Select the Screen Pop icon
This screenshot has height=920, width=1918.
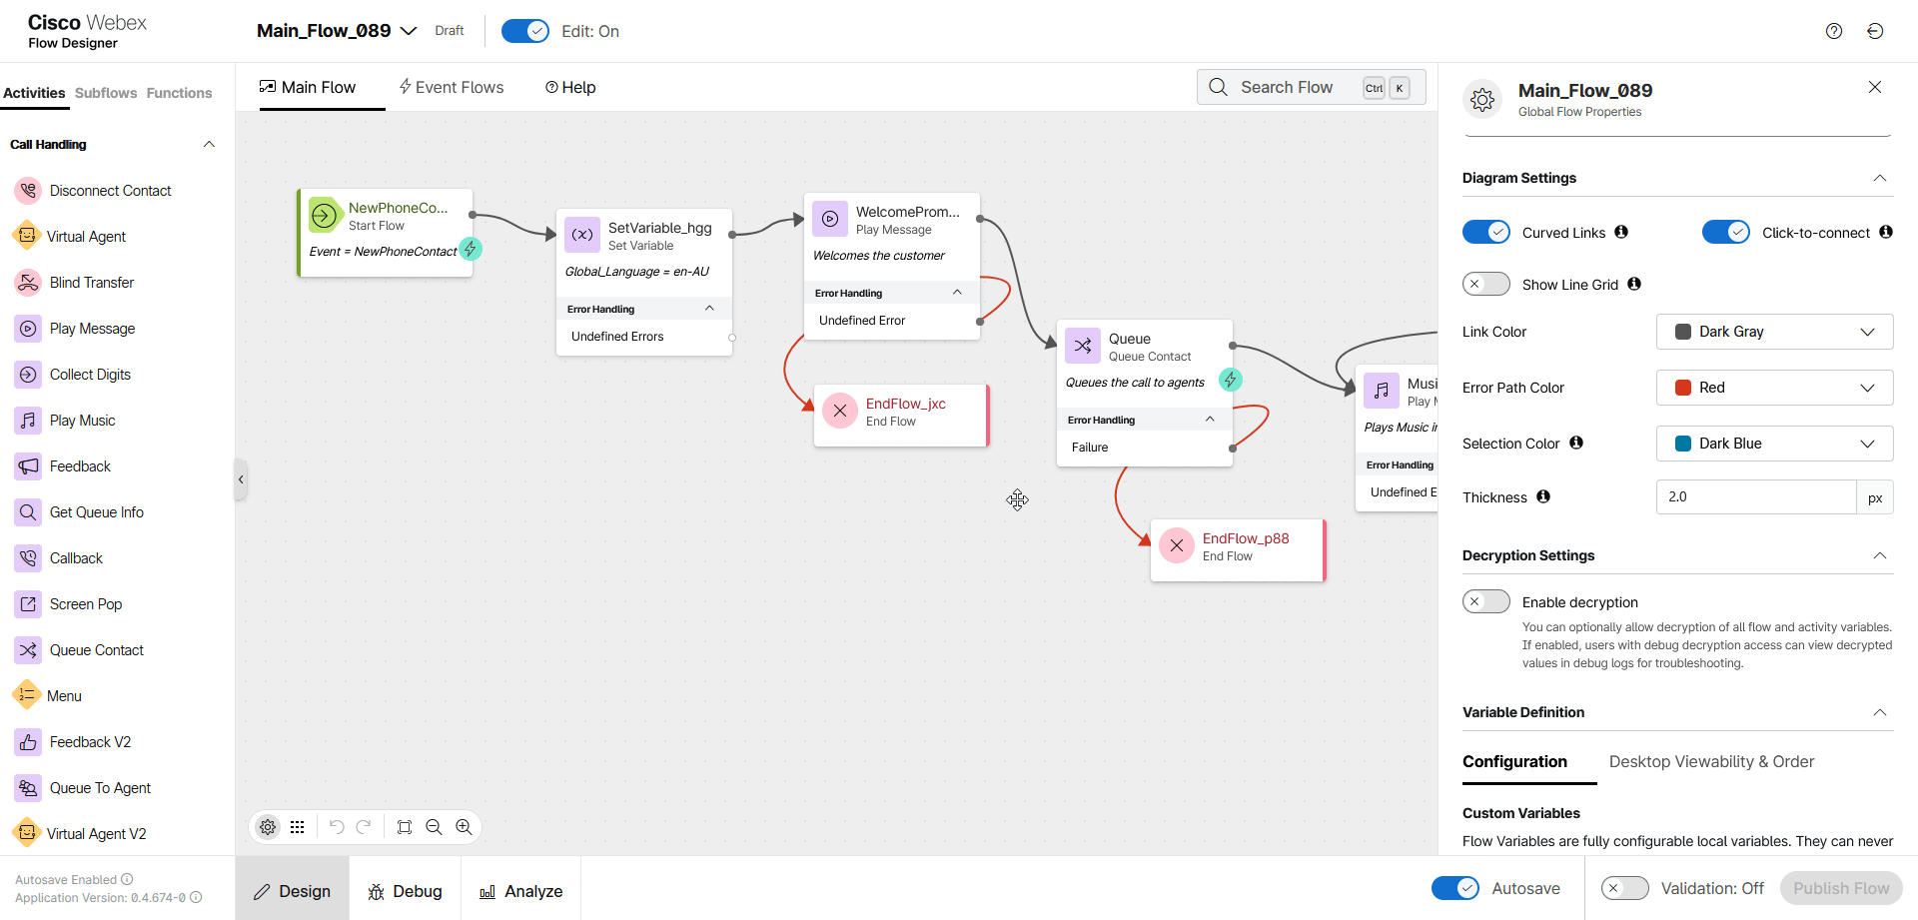click(28, 604)
